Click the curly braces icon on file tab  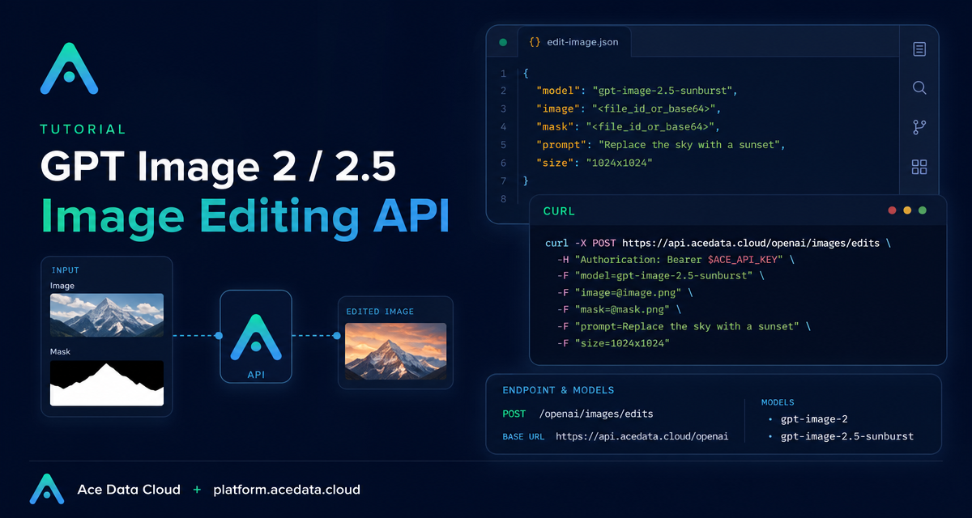click(535, 42)
